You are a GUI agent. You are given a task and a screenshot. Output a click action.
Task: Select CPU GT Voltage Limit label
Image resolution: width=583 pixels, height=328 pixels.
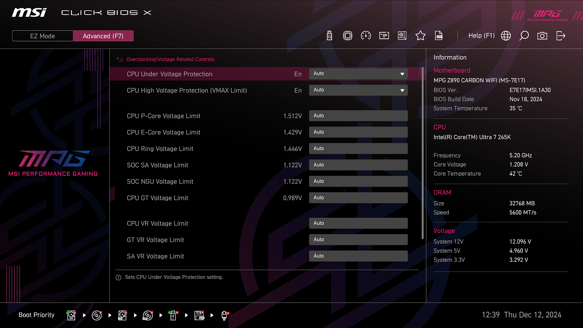tap(157, 198)
